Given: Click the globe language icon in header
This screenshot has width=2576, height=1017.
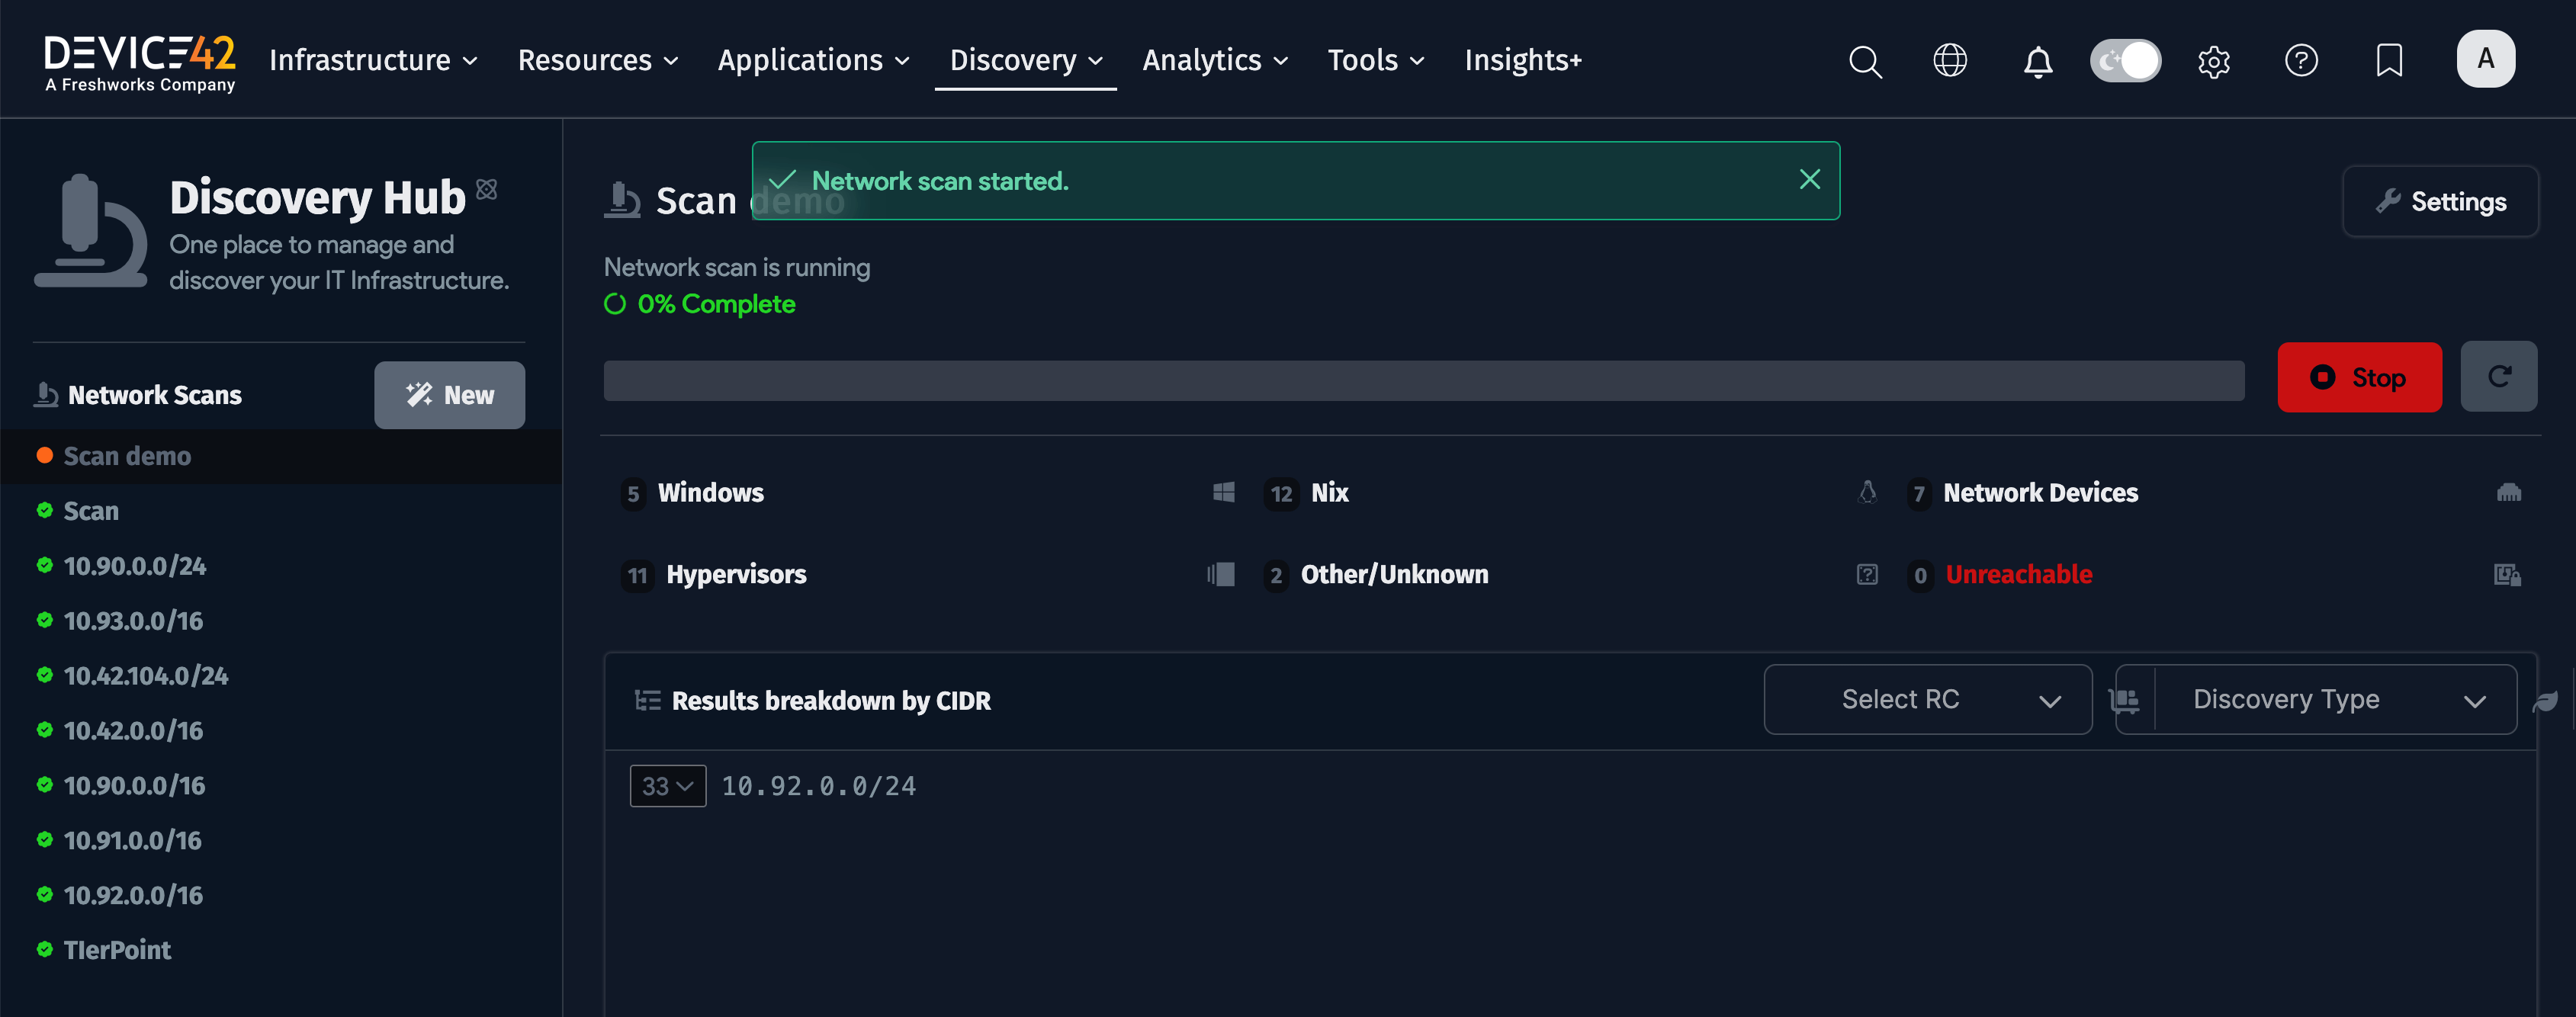Looking at the screenshot, I should [x=1950, y=60].
